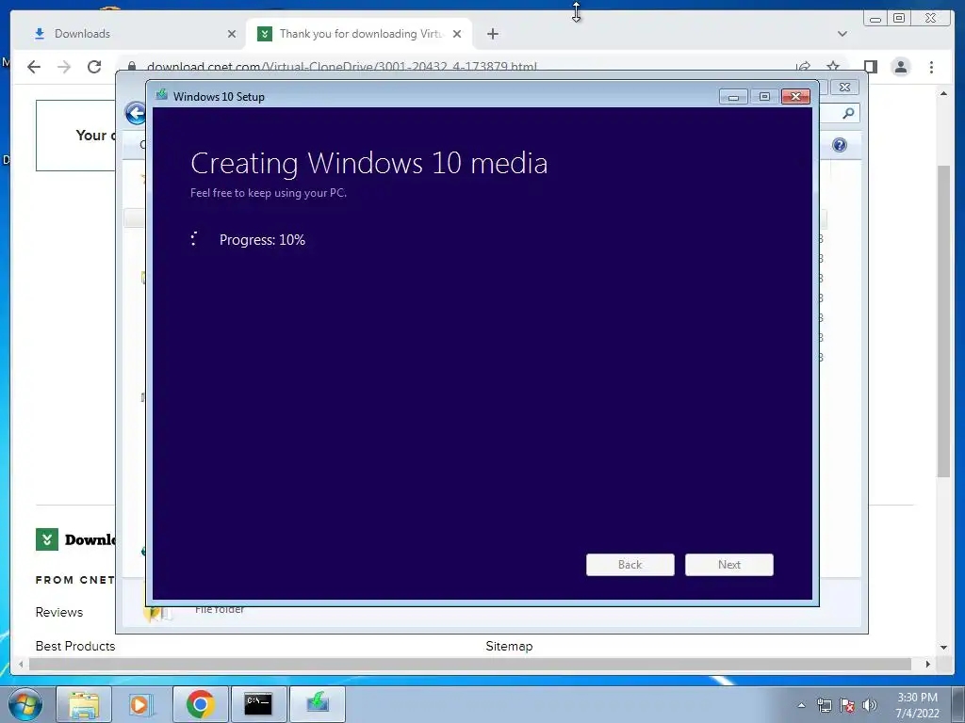Close the Windows 10 Setup window
The width and height of the screenshot is (965, 723).
[795, 97]
